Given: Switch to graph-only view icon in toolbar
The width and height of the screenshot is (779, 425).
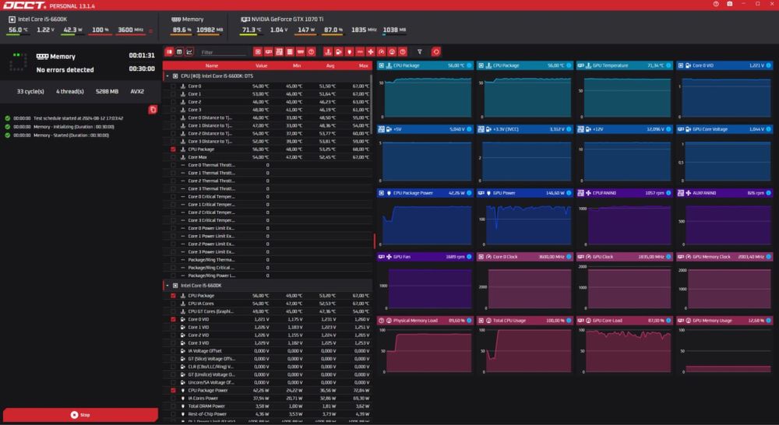Looking at the screenshot, I should click(189, 52).
